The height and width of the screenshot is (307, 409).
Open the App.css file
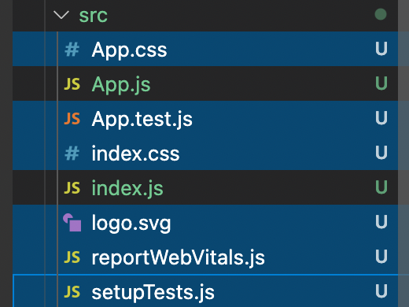129,50
